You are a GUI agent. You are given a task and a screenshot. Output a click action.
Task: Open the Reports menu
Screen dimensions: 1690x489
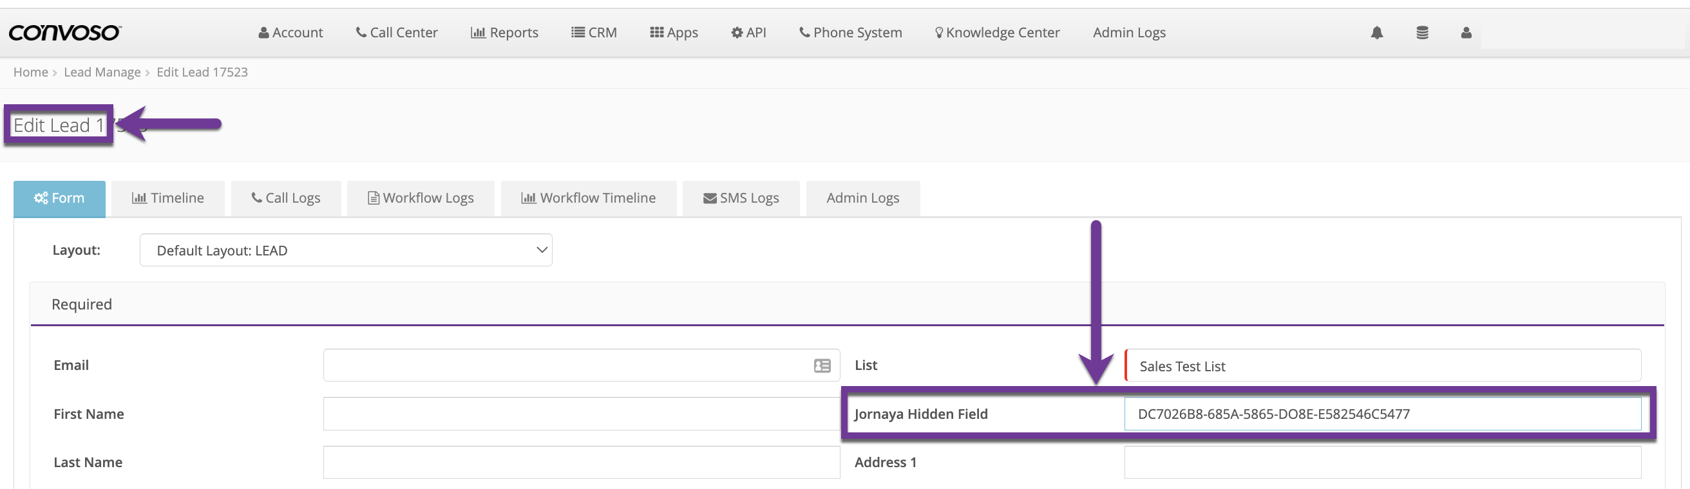[504, 33]
